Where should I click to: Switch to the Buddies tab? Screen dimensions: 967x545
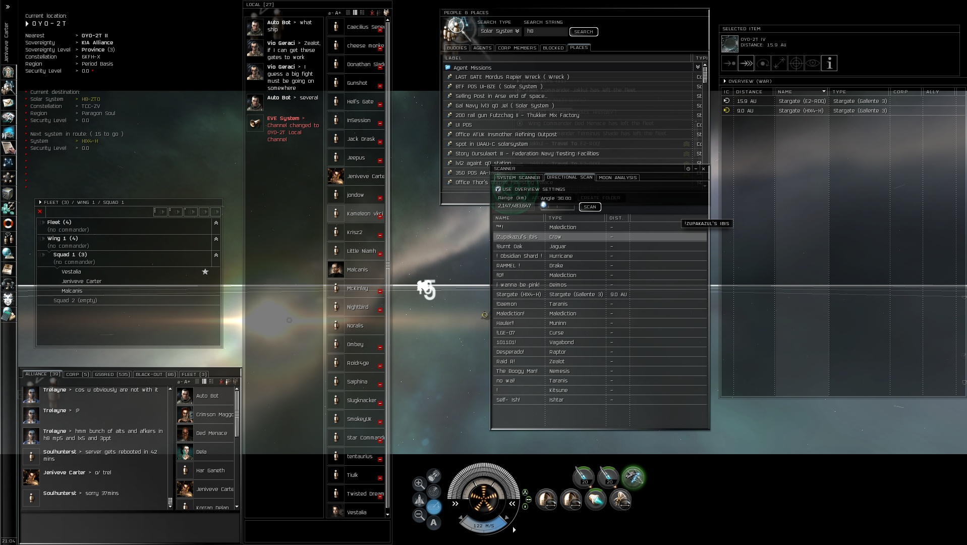click(x=457, y=48)
